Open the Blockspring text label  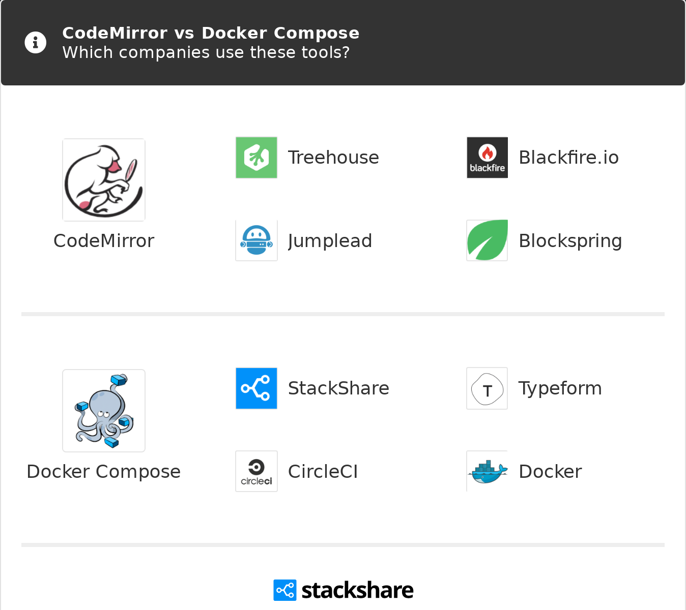tap(570, 241)
